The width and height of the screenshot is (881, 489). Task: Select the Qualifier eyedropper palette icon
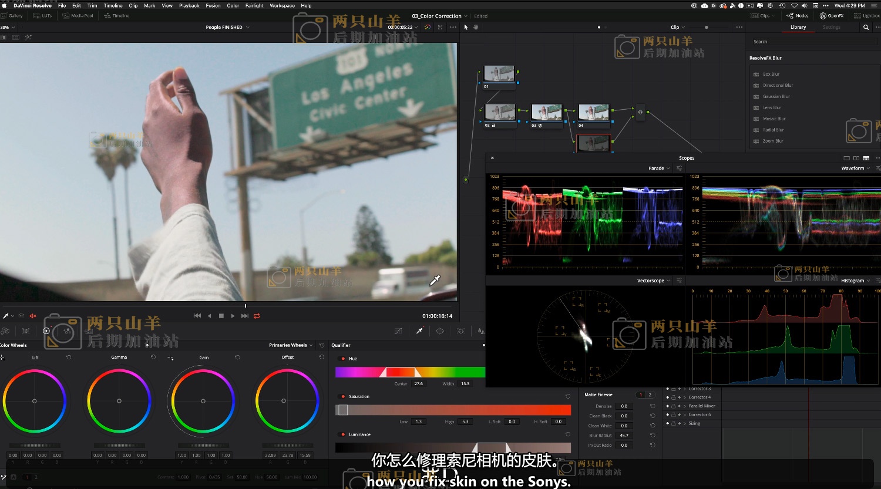pyautogui.click(x=419, y=331)
